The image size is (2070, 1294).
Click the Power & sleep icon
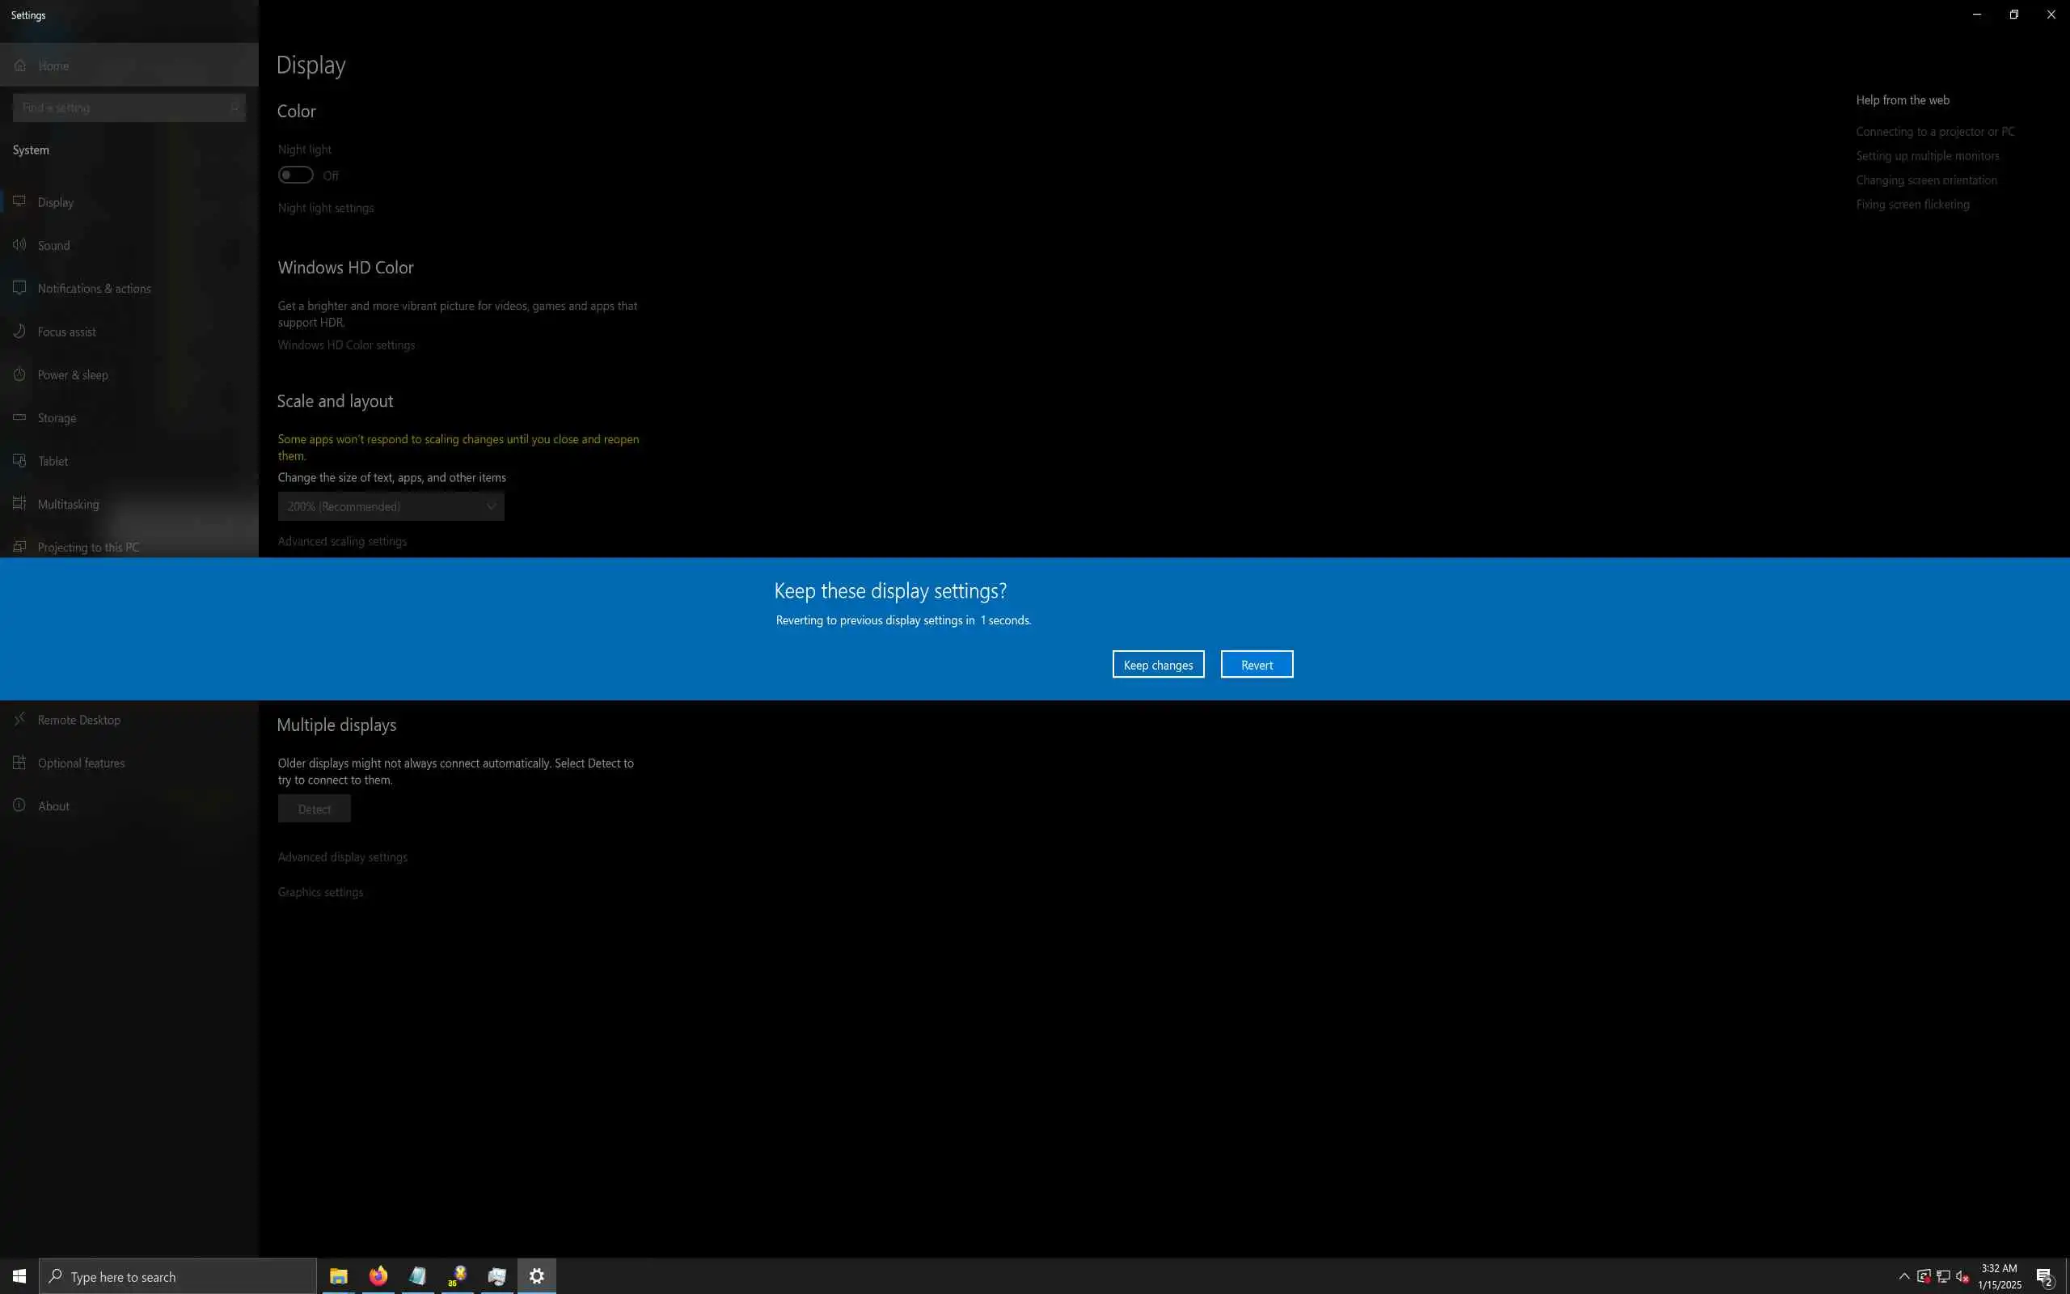pyautogui.click(x=19, y=374)
